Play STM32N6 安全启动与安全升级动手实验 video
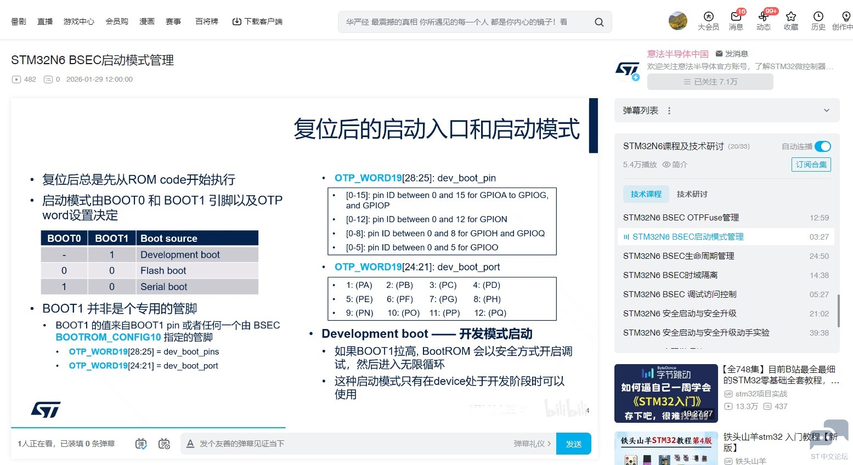This screenshot has width=853, height=465. [x=726, y=333]
